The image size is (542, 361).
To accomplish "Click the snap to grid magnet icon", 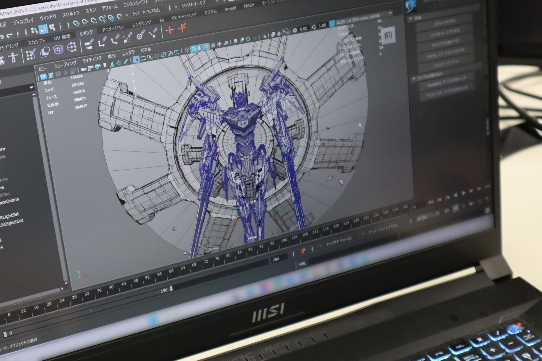I will [77, 23].
